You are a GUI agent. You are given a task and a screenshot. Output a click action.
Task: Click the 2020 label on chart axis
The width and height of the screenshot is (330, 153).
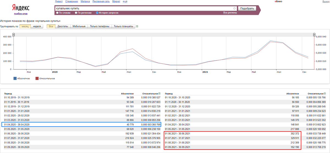pyautogui.click(x=55, y=72)
